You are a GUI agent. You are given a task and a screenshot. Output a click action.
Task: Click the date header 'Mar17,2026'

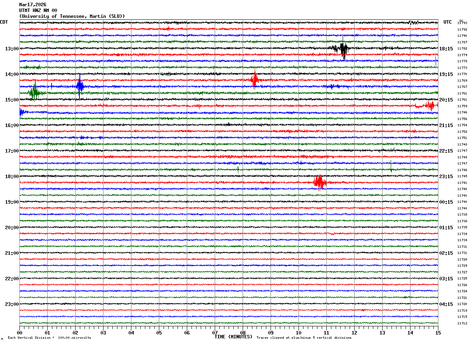point(33,5)
